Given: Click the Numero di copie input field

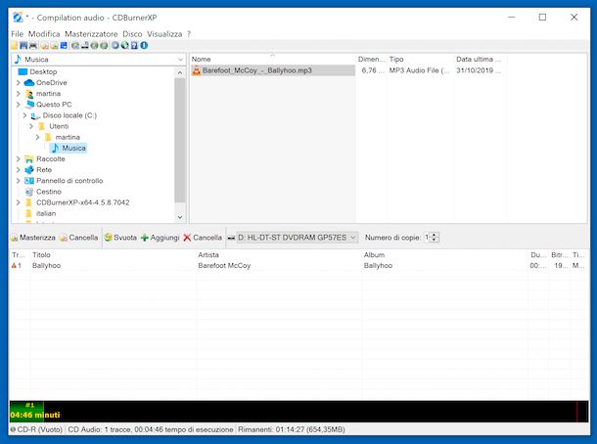Looking at the screenshot, I should pos(428,238).
